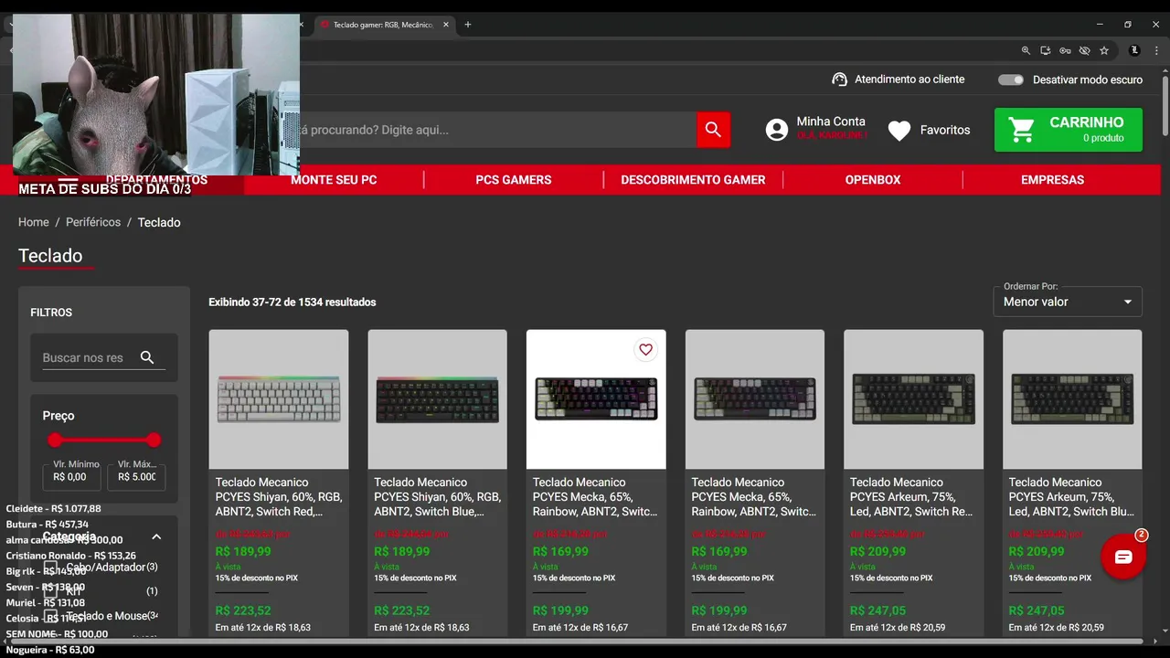Click the horizontal scrollbar at page bottom
1170x658 pixels.
pyautogui.click(x=576, y=641)
